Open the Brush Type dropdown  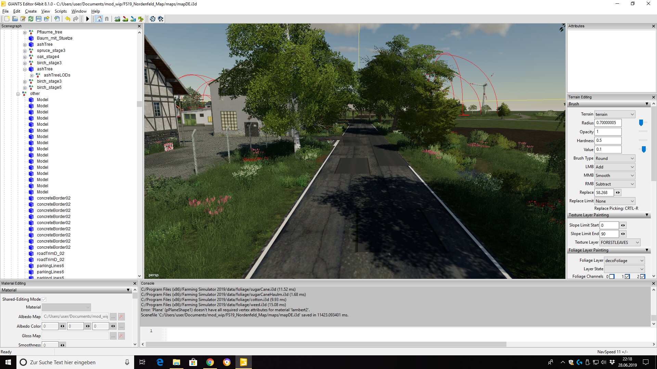(615, 158)
